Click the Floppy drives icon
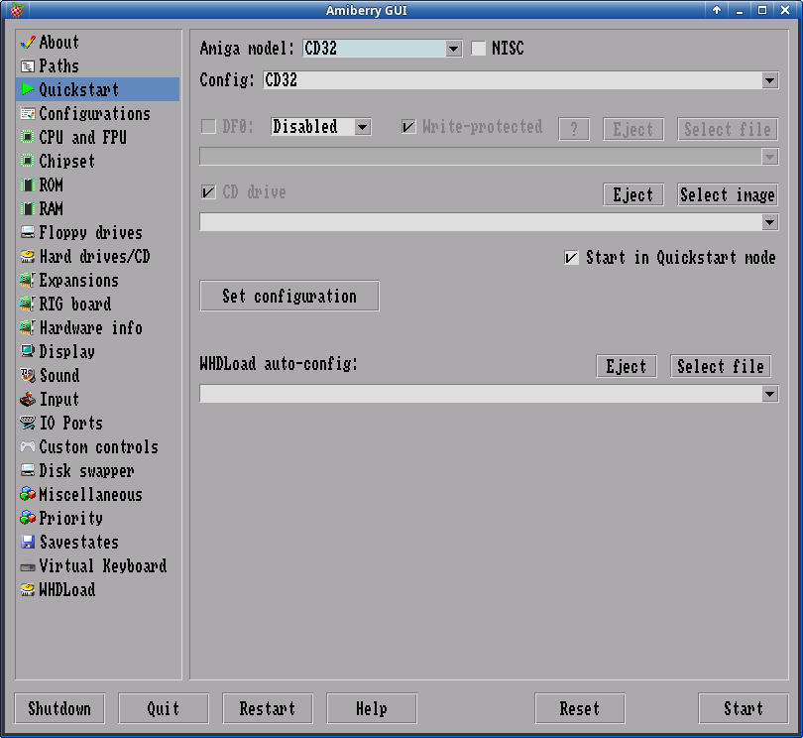Image resolution: width=803 pixels, height=738 pixels. tap(27, 233)
